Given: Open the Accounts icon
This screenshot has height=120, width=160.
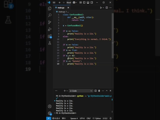Looking at the screenshot, I should point(50,106).
